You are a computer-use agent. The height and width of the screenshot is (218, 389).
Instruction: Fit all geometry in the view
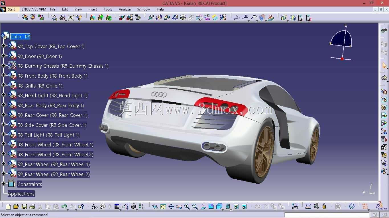click(x=163, y=207)
